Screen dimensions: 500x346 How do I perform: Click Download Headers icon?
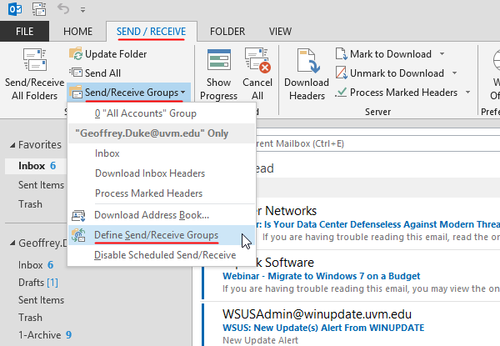308,61
